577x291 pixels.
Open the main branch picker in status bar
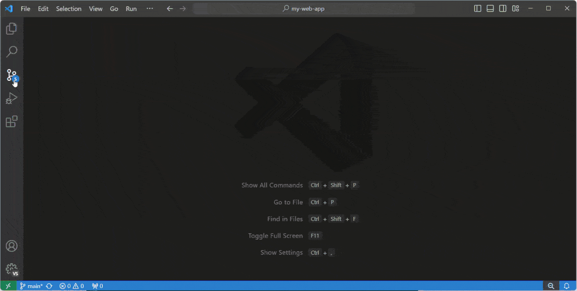pos(31,286)
